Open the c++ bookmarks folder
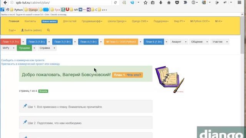This screenshot has width=246, height=138. pos(103,10)
